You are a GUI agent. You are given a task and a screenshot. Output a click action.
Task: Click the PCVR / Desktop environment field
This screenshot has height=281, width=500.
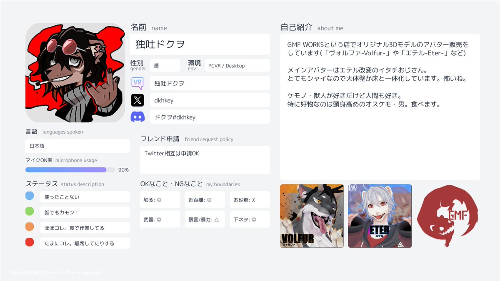[237, 65]
